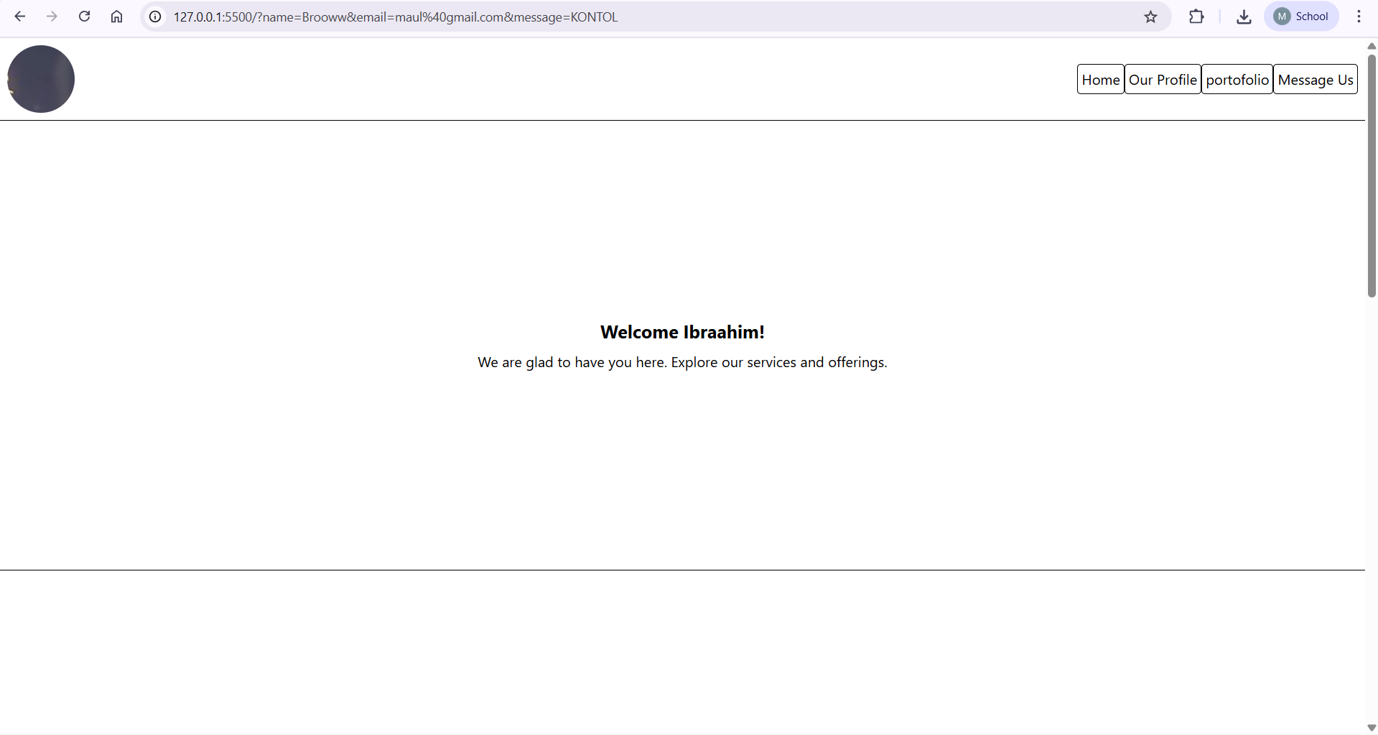The width and height of the screenshot is (1378, 735).
Task: Open the Our Profile menu item
Action: click(1163, 79)
